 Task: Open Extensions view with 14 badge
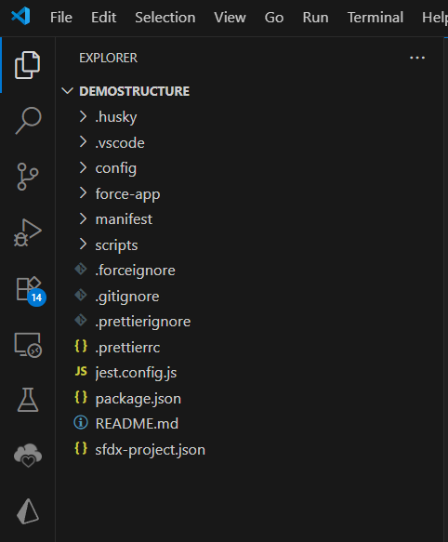click(x=30, y=290)
